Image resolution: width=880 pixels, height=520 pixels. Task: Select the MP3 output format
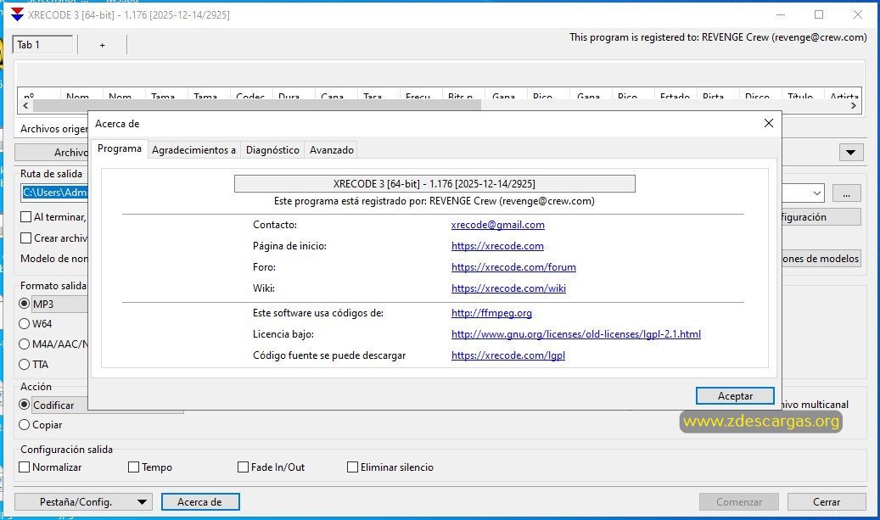24,304
